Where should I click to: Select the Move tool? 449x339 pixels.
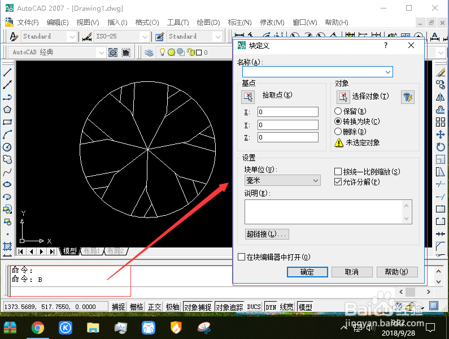coord(441,134)
